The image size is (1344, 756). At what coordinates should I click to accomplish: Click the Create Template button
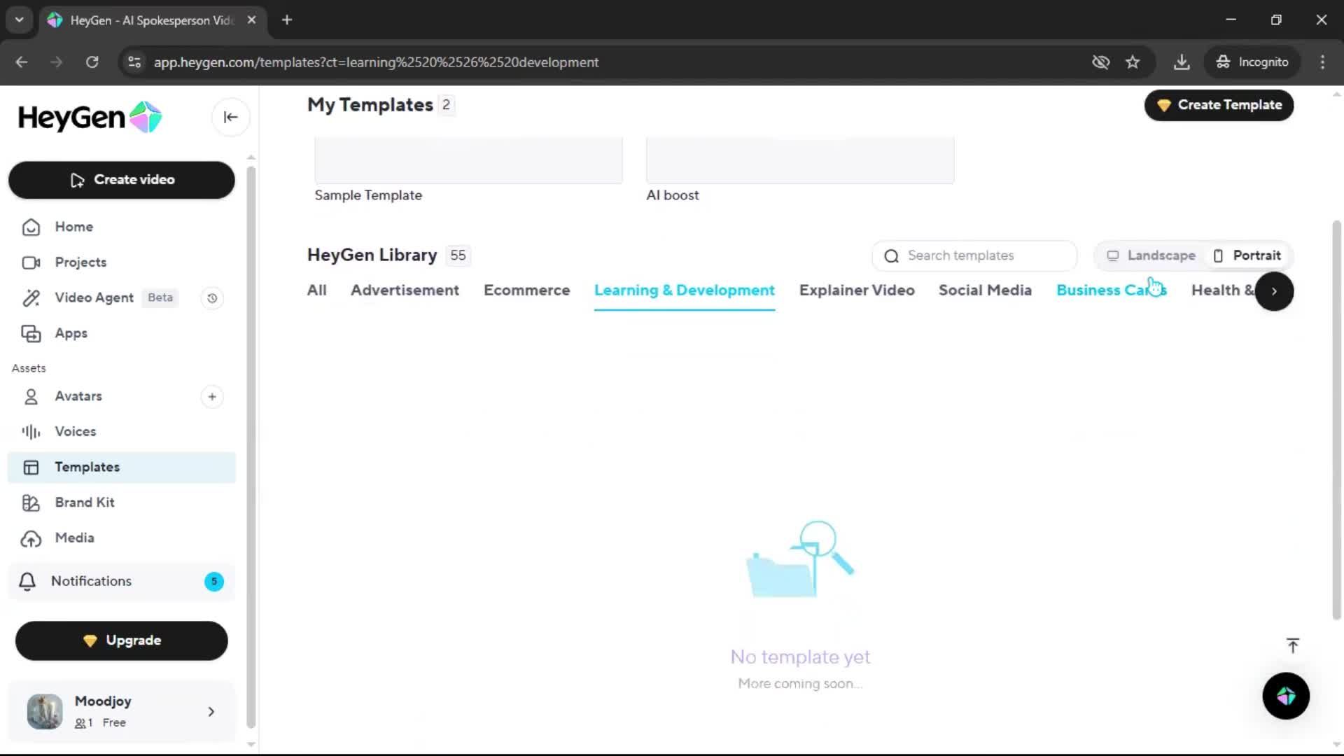pos(1219,105)
